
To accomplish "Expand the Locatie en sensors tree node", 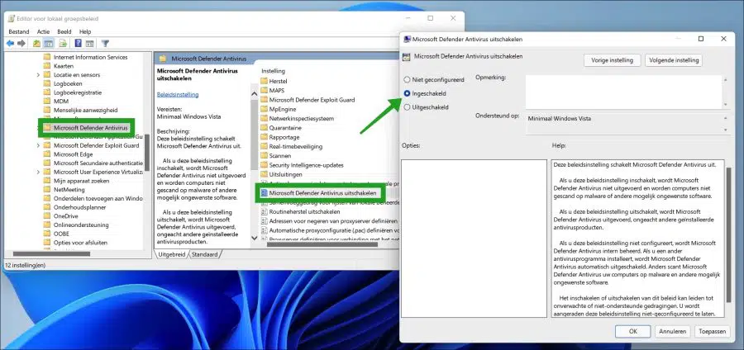I will tap(38, 75).
